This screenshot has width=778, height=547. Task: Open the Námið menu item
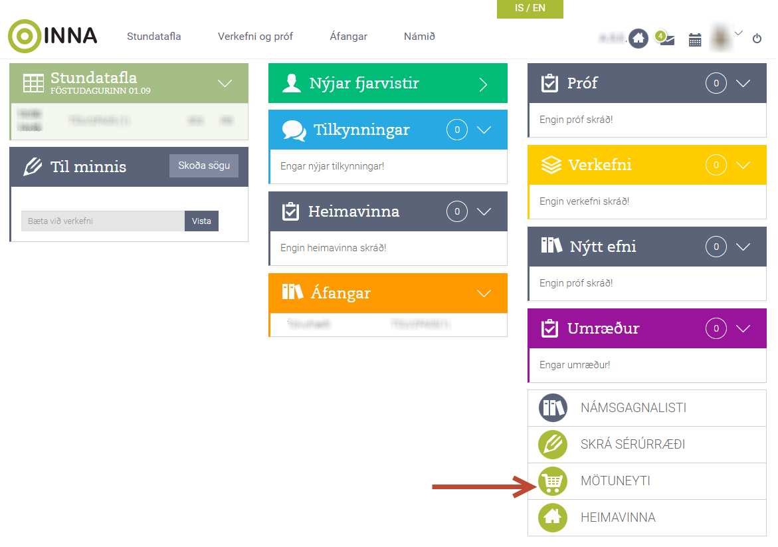click(x=419, y=37)
